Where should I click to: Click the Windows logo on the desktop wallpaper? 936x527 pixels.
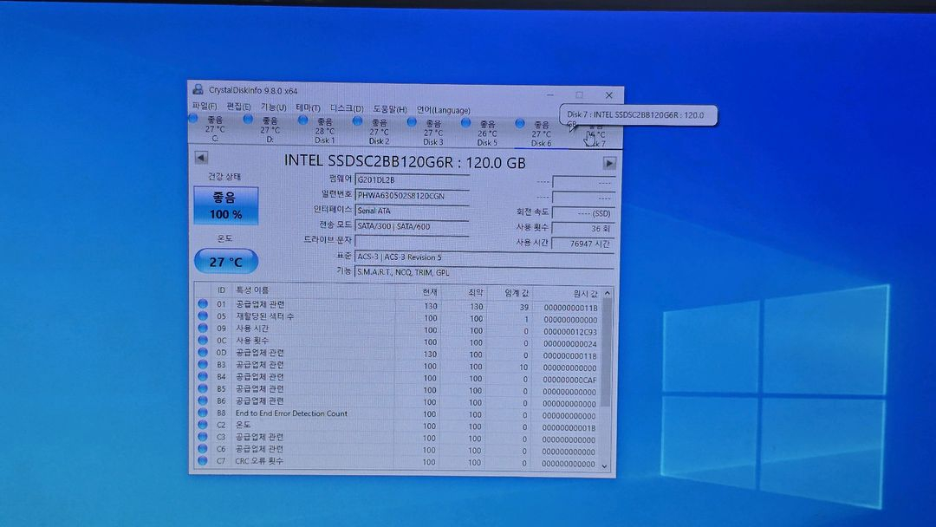(776, 396)
